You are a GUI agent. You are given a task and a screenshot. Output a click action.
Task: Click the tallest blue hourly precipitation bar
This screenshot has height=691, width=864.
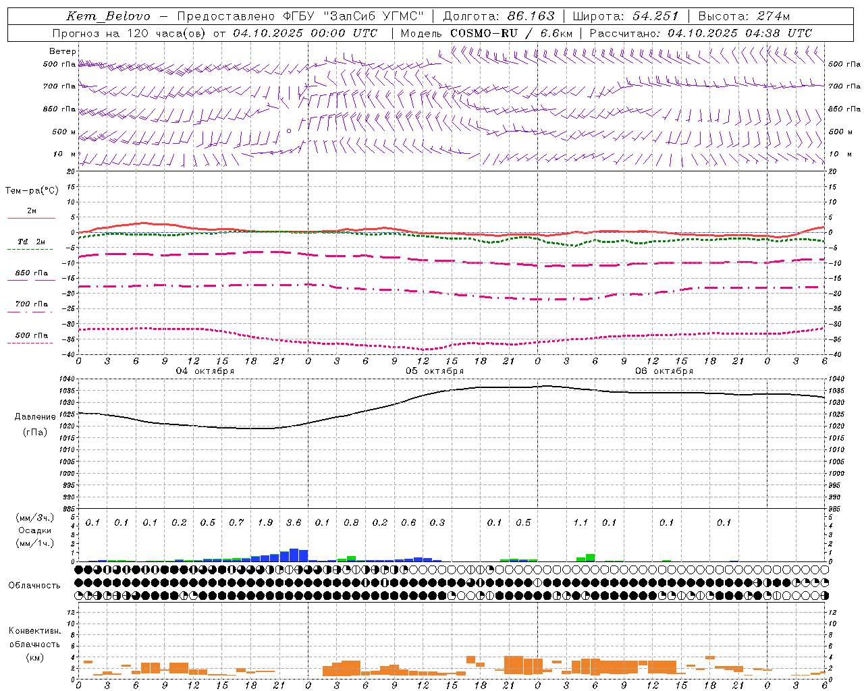click(x=294, y=555)
